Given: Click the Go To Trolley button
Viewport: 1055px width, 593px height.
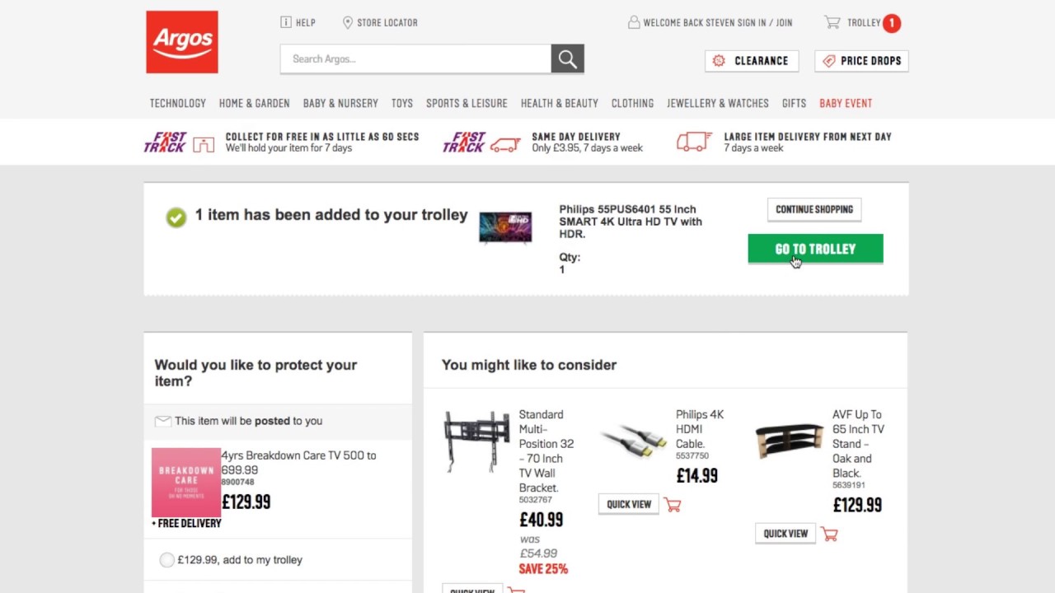Looking at the screenshot, I should [x=815, y=249].
